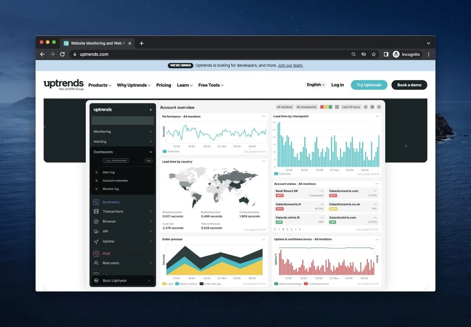Screen dimensions: 471x327
Task: Open the dashboard hamburger menu icon
Action: (379, 107)
